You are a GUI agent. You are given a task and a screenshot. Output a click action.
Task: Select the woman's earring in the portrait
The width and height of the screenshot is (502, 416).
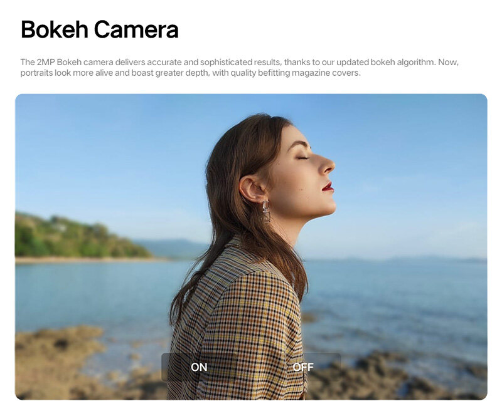265,211
